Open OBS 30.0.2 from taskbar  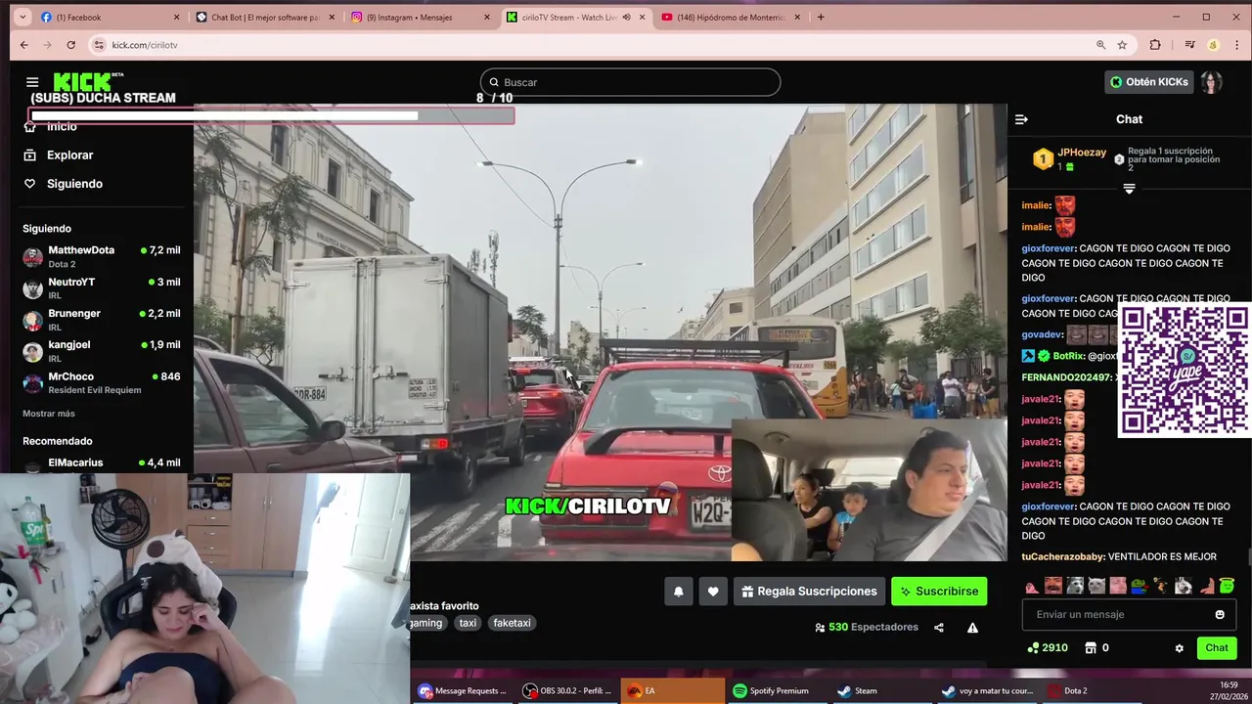click(x=567, y=690)
